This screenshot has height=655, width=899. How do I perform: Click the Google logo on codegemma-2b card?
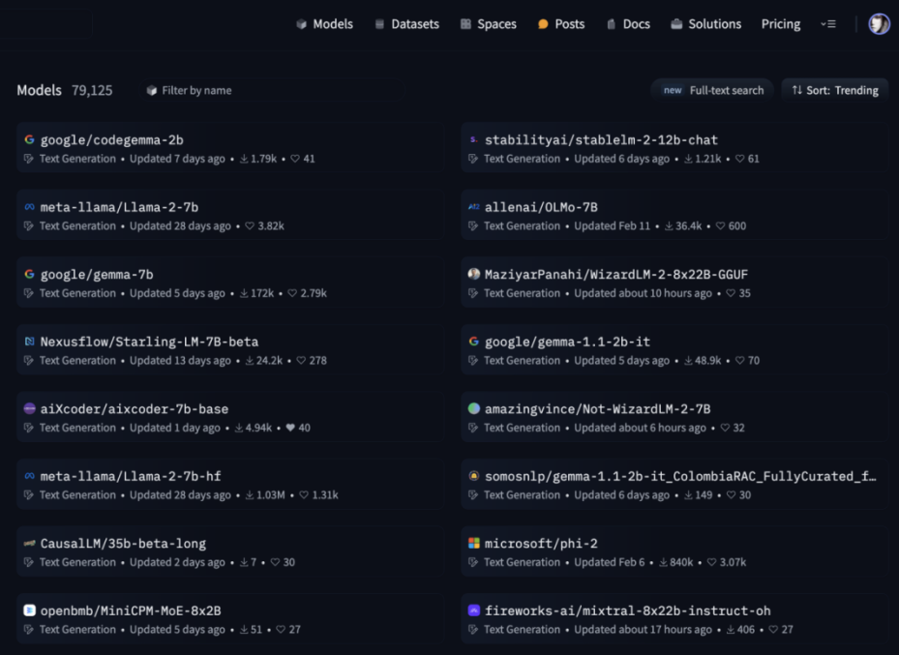tap(30, 139)
